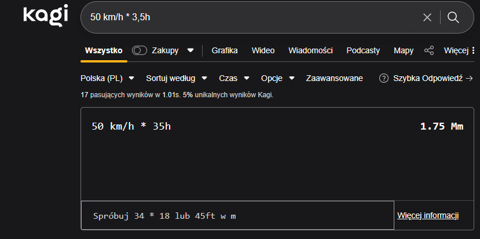Click the Zaawansowane link
The image size is (480, 239).
coord(335,78)
